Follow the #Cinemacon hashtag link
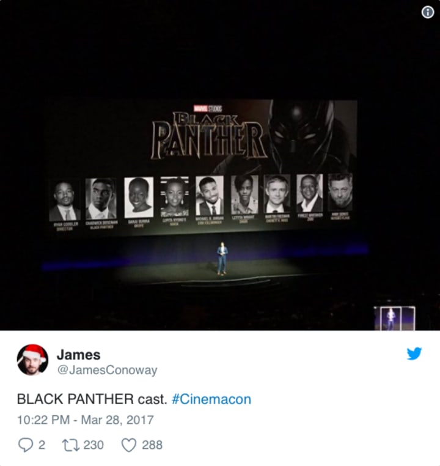440x466 pixels. (211, 399)
